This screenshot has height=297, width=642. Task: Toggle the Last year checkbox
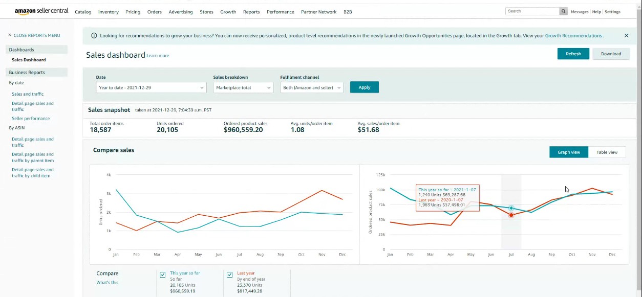230,275
